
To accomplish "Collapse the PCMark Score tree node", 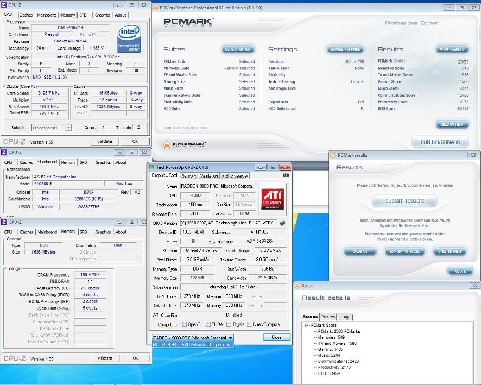I will click(306, 325).
